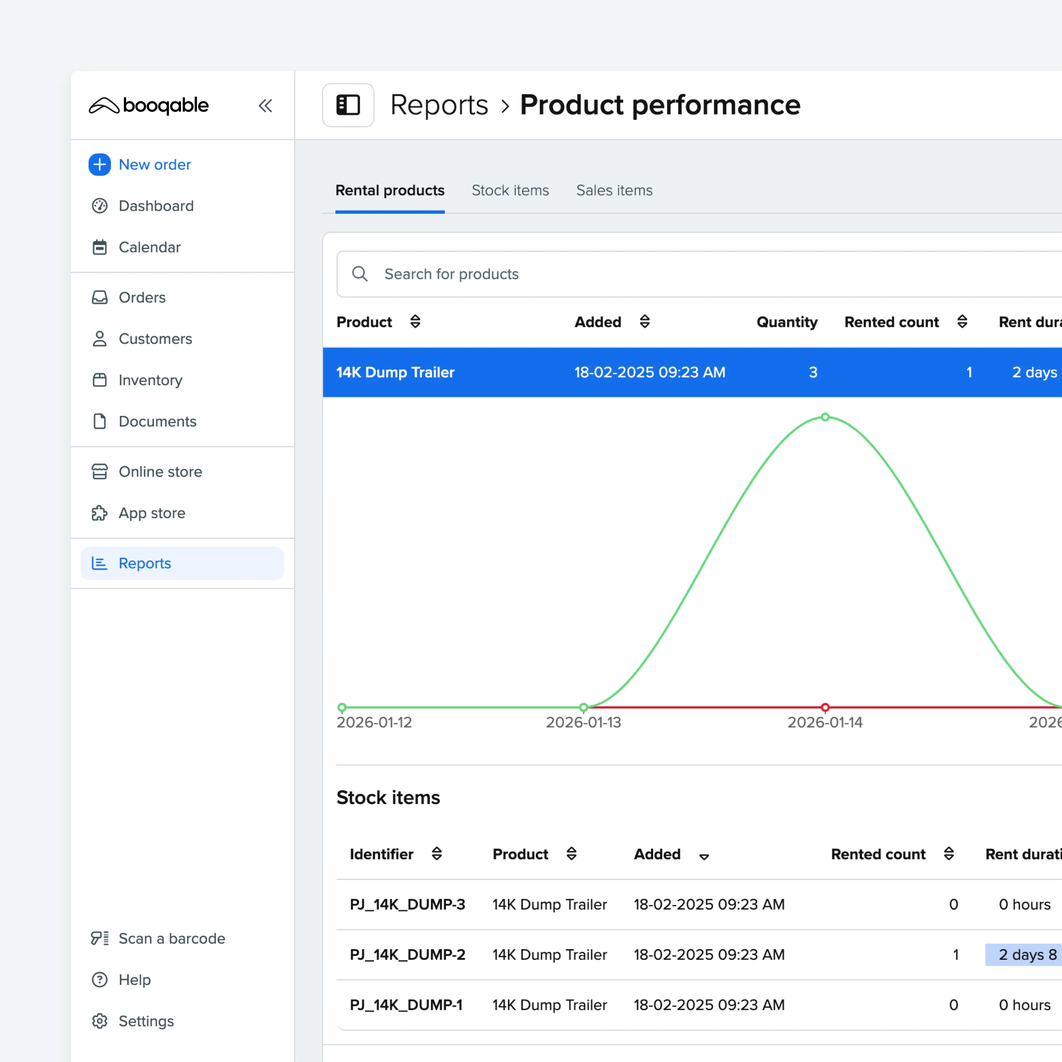Click green peak point on 2026-01-14
This screenshot has height=1062, width=1062.
click(824, 417)
